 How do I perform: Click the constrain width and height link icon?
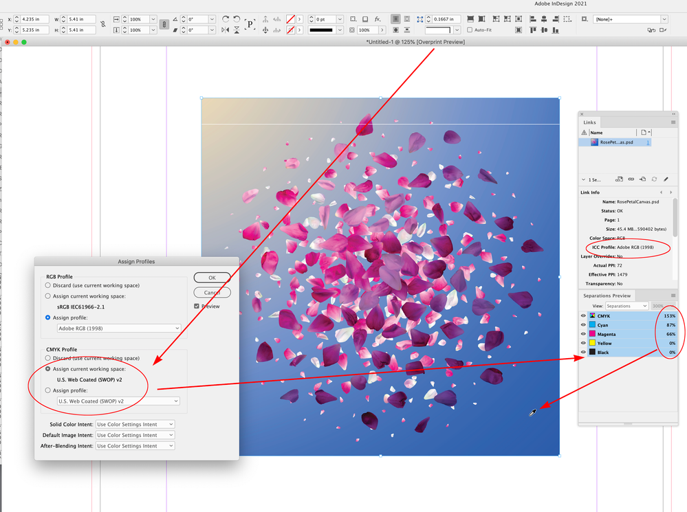click(x=103, y=25)
